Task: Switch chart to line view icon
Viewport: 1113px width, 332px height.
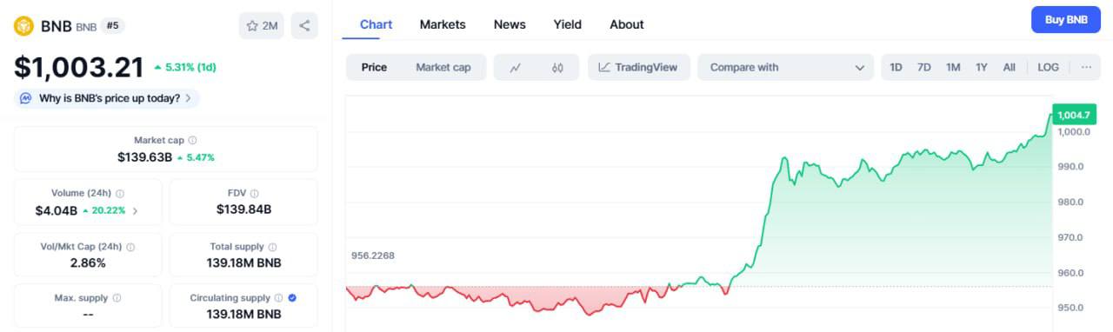Action: tap(515, 68)
